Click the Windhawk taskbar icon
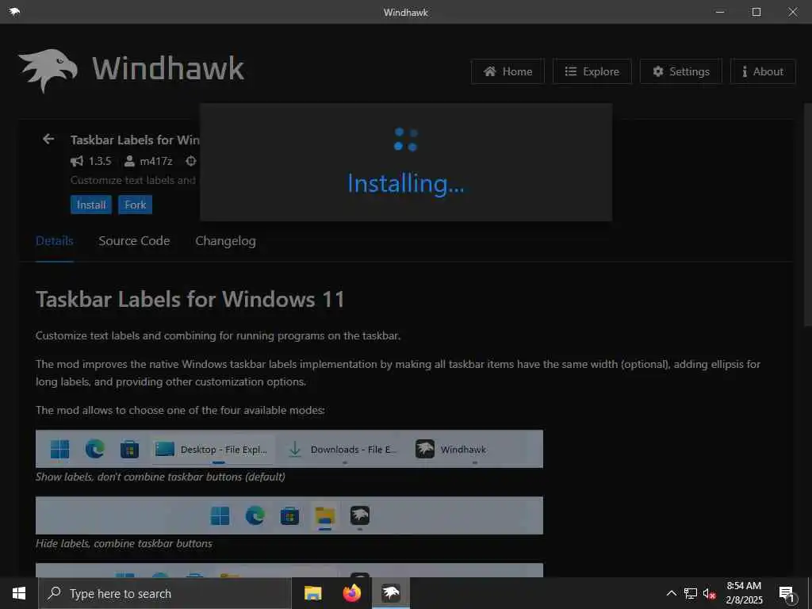Screen dimensions: 812x609 (x=391, y=593)
